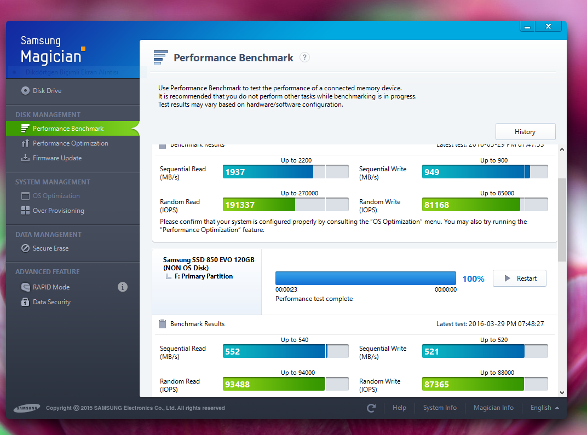Screen dimensions: 587x435
Task: Click the 850 EVO benchmark progress bar
Action: pos(366,279)
